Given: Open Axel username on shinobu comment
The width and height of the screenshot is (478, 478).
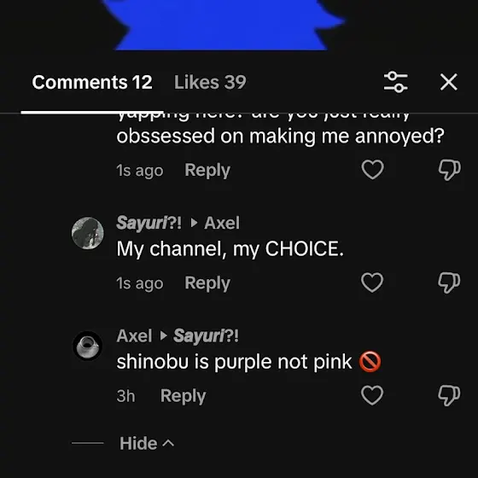Looking at the screenshot, I should pyautogui.click(x=134, y=335).
